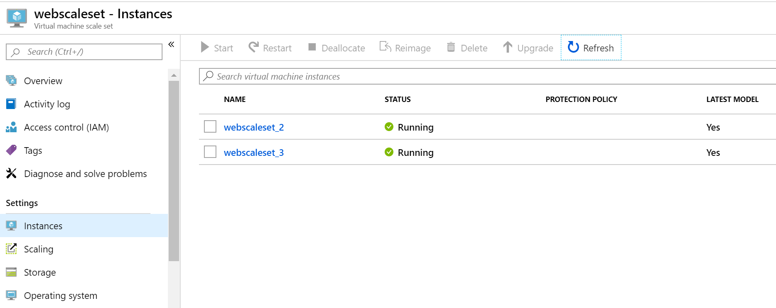This screenshot has height=308, width=776.
Task: Click the Restart arrow icon
Action: [x=254, y=47]
